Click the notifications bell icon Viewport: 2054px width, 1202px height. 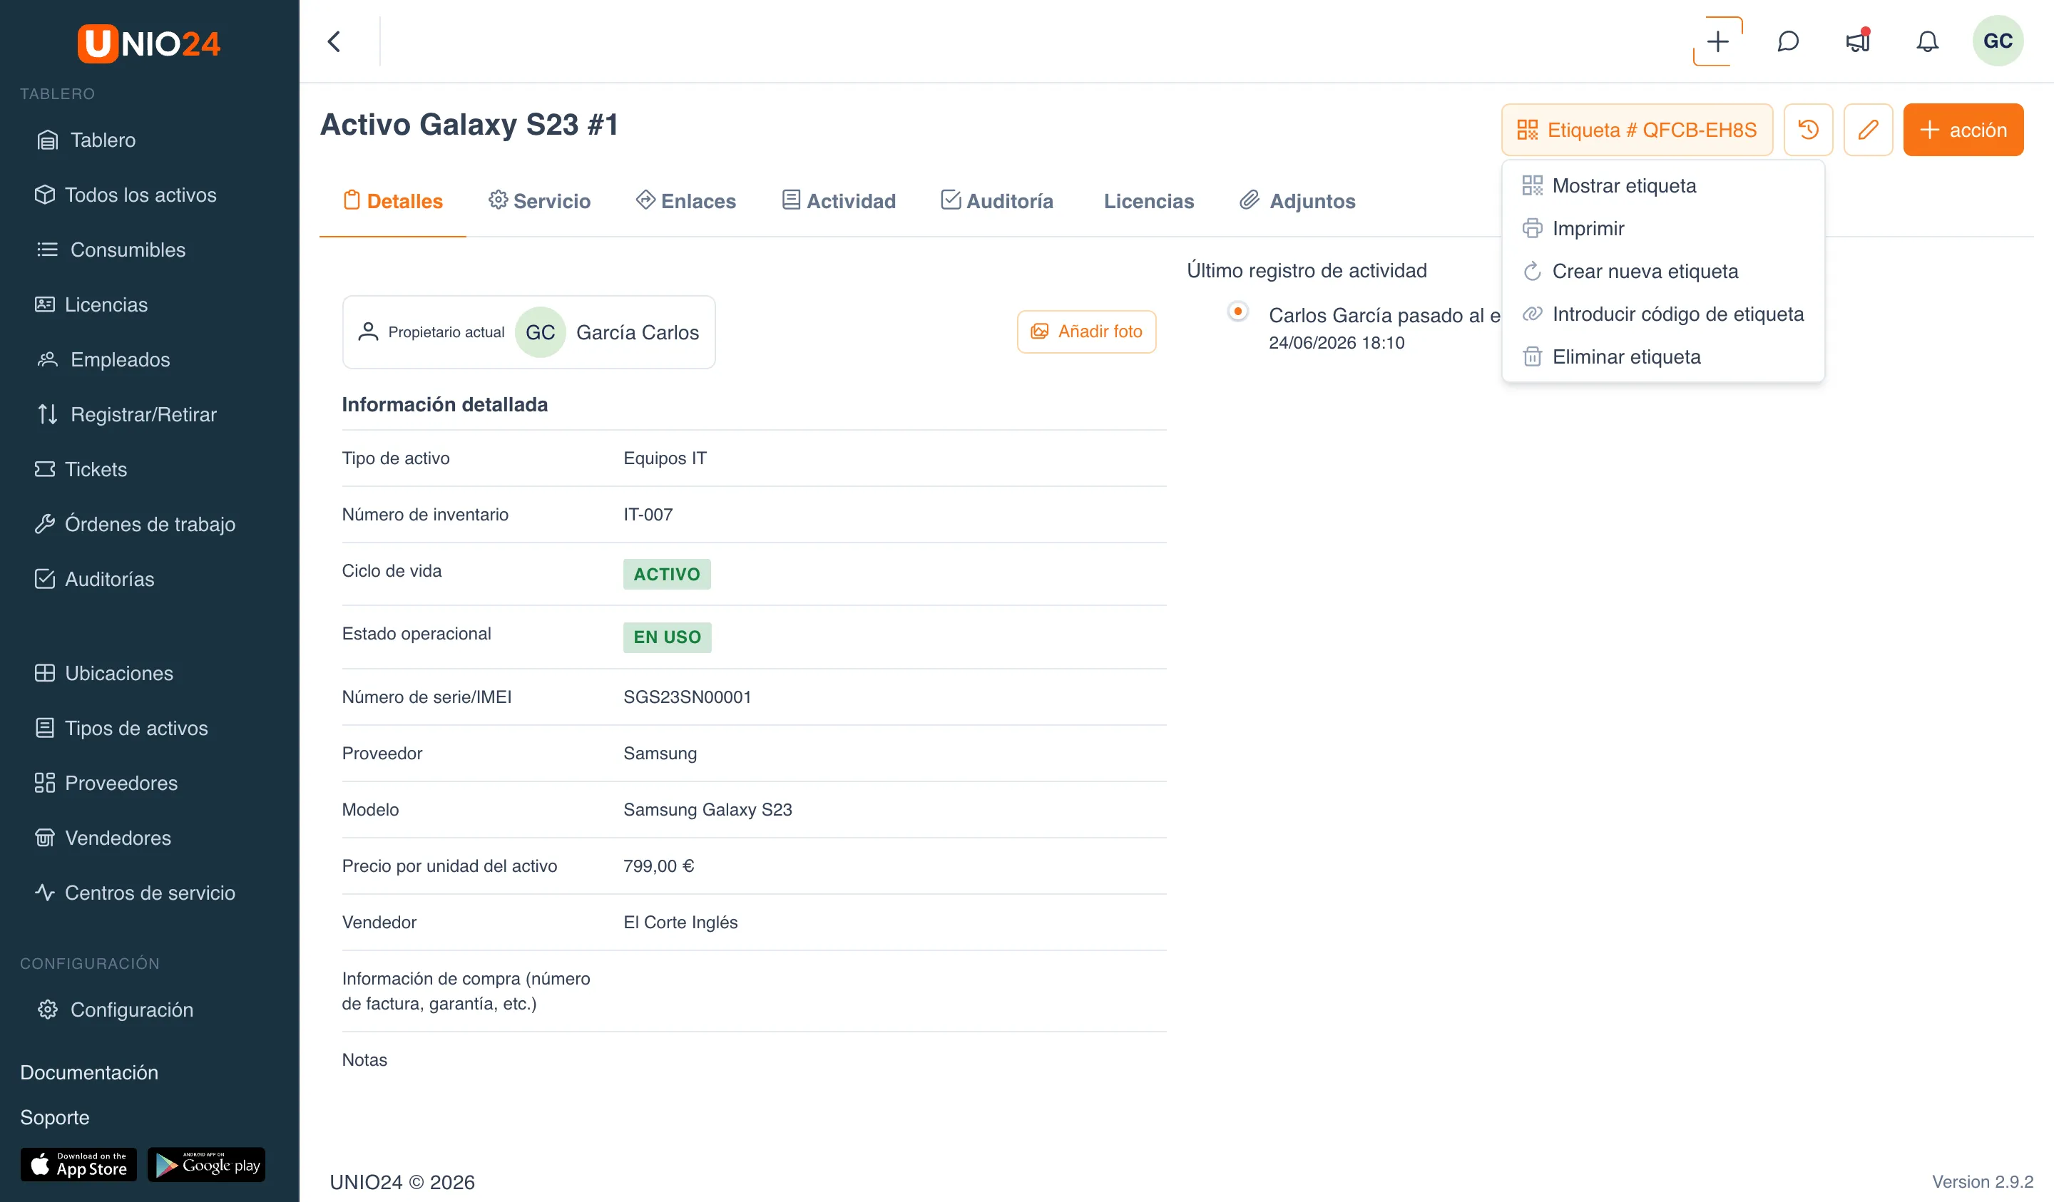click(1927, 41)
